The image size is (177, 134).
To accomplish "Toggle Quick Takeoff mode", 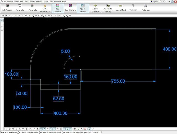I will pyautogui.click(x=83, y=8).
